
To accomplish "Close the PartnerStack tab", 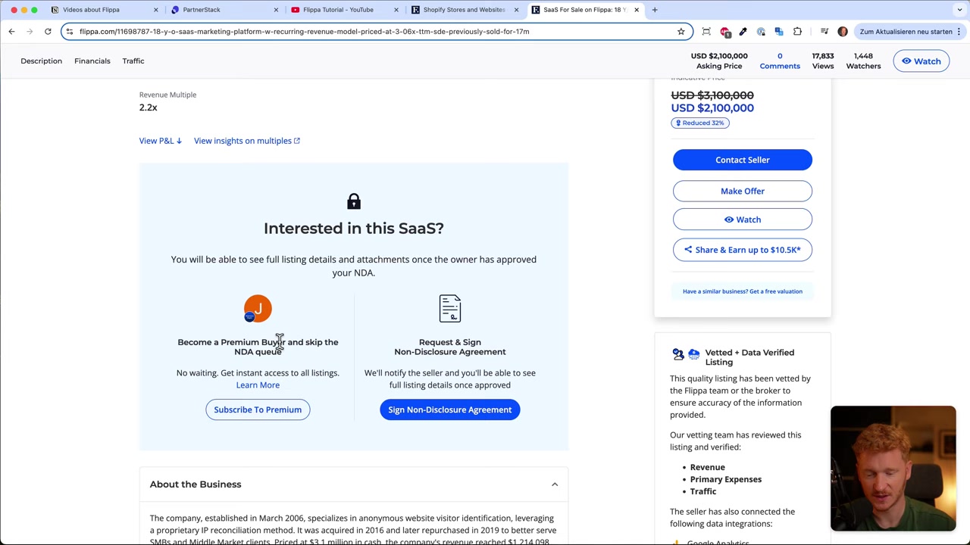I will coord(276,10).
